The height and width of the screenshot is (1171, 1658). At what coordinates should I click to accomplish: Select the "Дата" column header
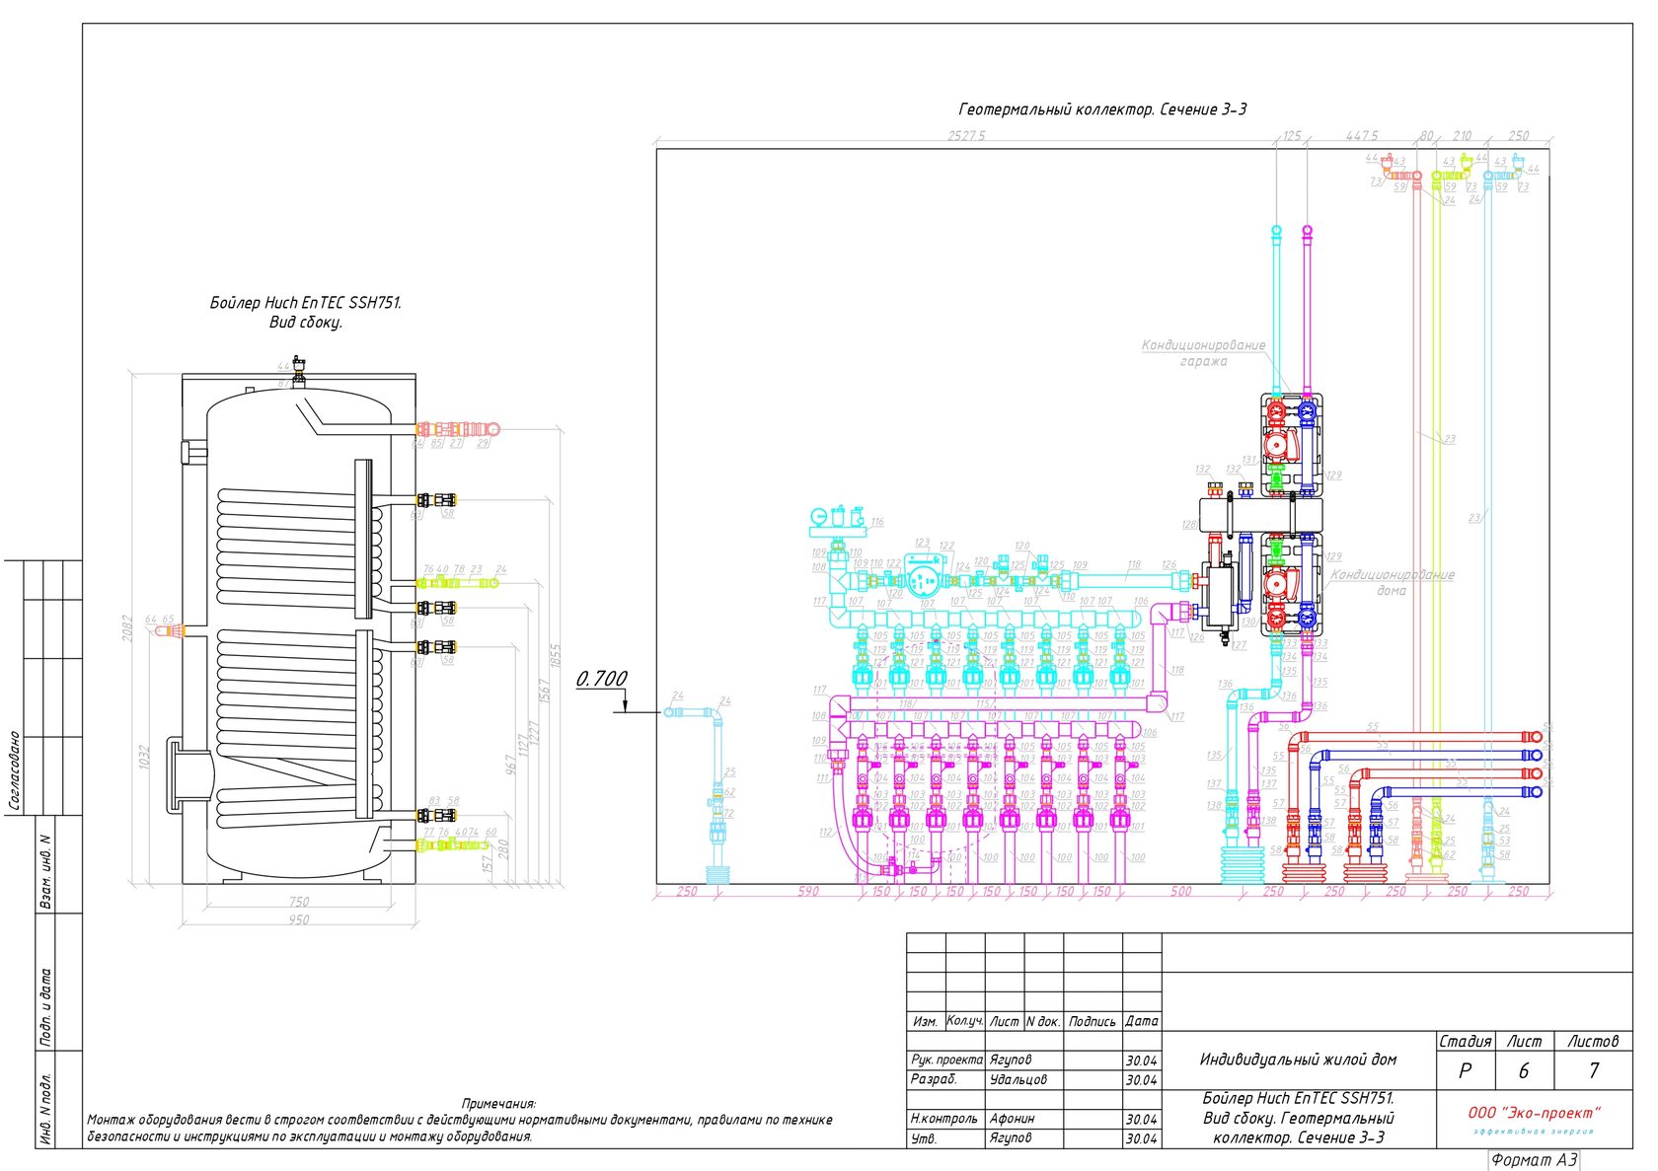(1142, 1022)
